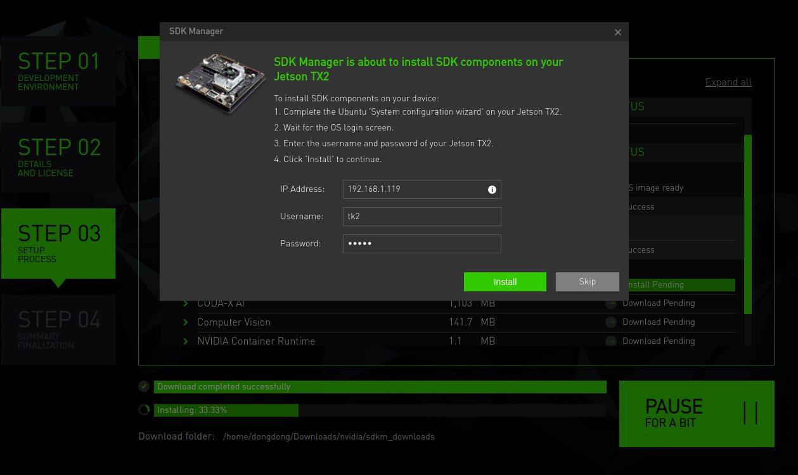Screen dimensions: 798x475
Task: Click Computer Vision's Download Pending text
Action: (x=659, y=322)
